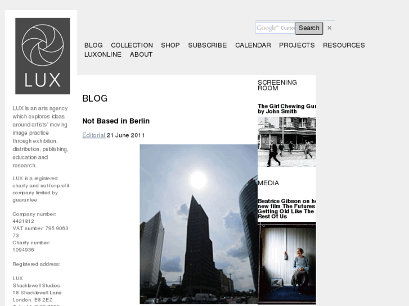Image resolution: width=409 pixels, height=306 pixels.
Task: Click the LUX is an arts agency paragraph
Action: (x=41, y=137)
